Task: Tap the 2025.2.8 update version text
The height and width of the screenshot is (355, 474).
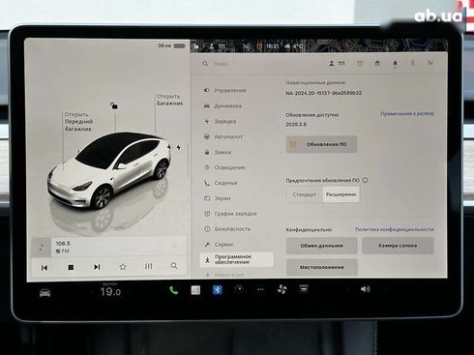Action: tap(296, 124)
